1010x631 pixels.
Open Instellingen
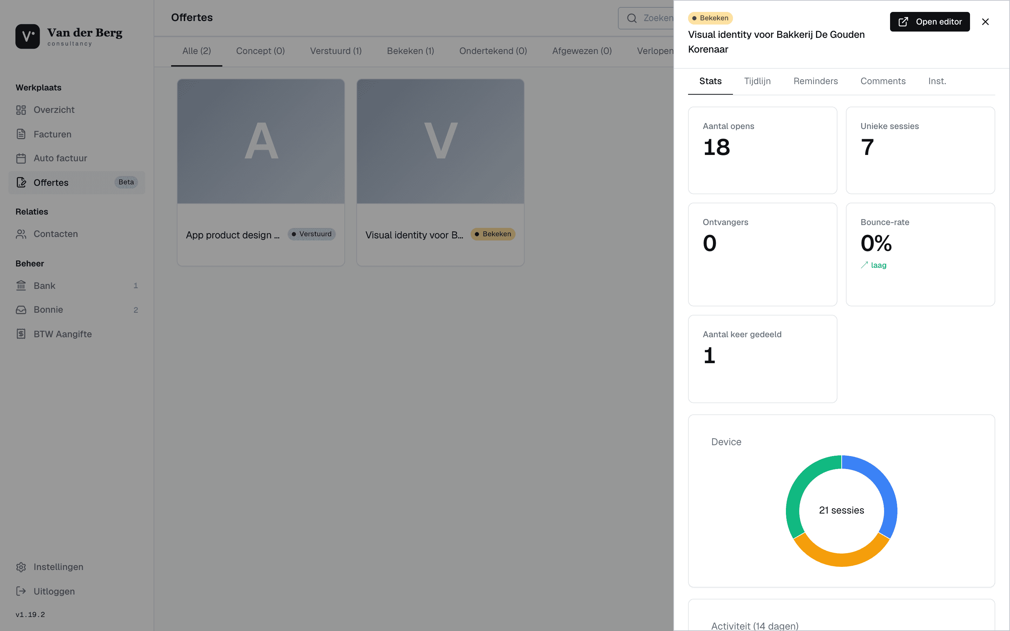[77, 567]
